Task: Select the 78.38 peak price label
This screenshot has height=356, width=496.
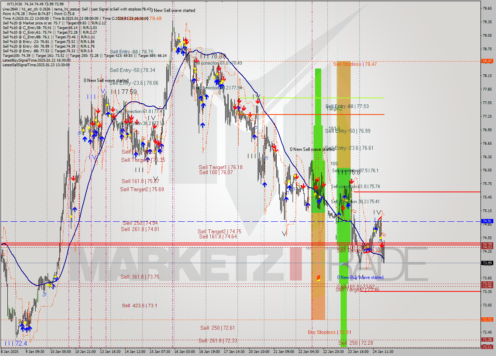Action: coord(219,56)
